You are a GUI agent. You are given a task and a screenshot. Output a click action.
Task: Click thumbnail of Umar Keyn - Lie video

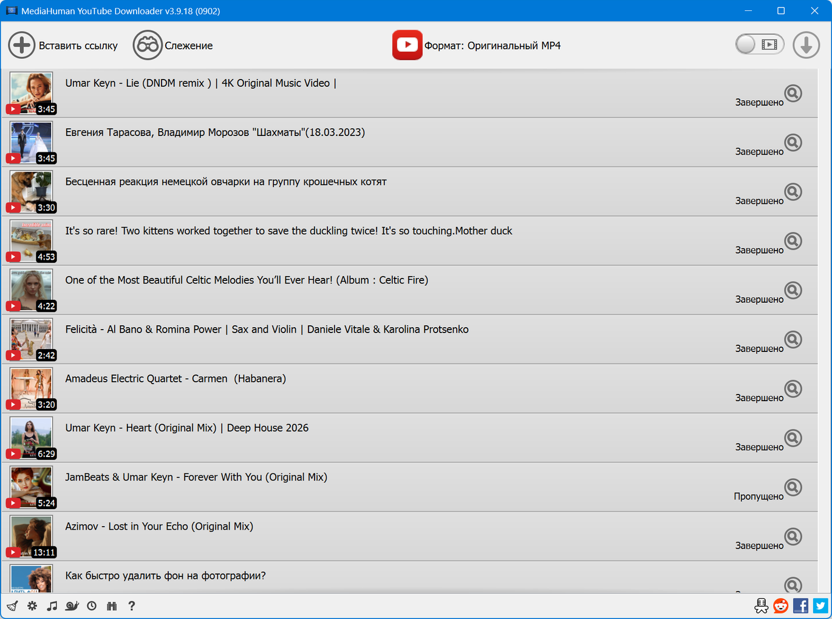point(32,93)
